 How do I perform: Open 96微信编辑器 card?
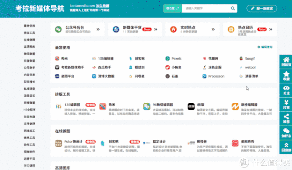pos(164,109)
